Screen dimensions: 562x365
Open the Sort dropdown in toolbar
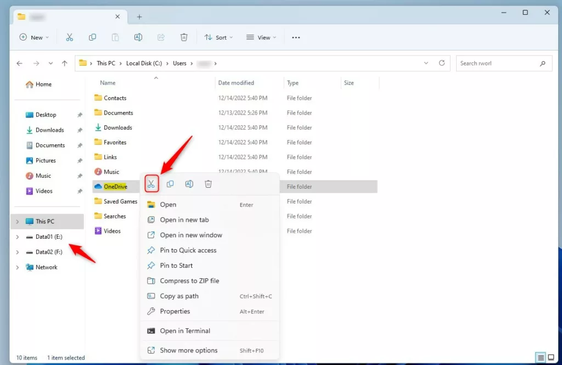(218, 37)
